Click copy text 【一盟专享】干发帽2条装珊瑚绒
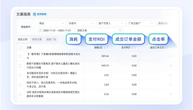This screenshot has width=193, height=110. [x=54, y=56]
